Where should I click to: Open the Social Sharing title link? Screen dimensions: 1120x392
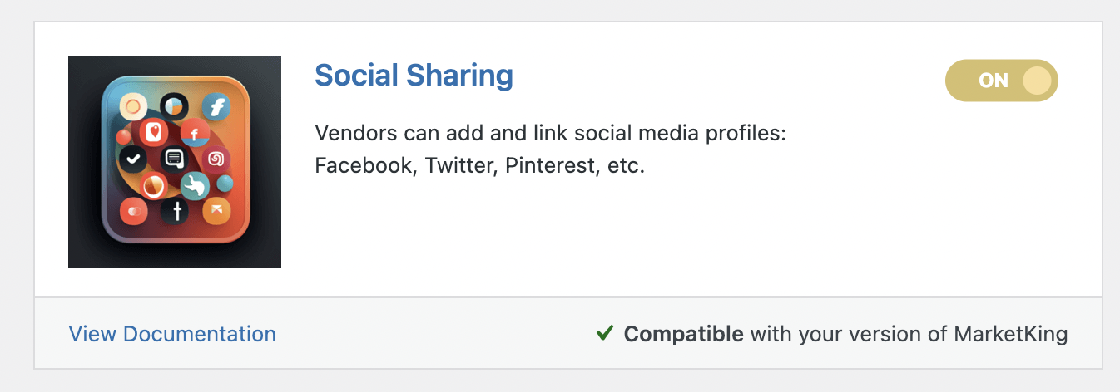pyautogui.click(x=414, y=76)
